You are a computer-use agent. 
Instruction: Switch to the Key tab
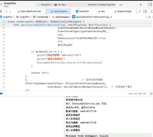(x=102, y=11)
